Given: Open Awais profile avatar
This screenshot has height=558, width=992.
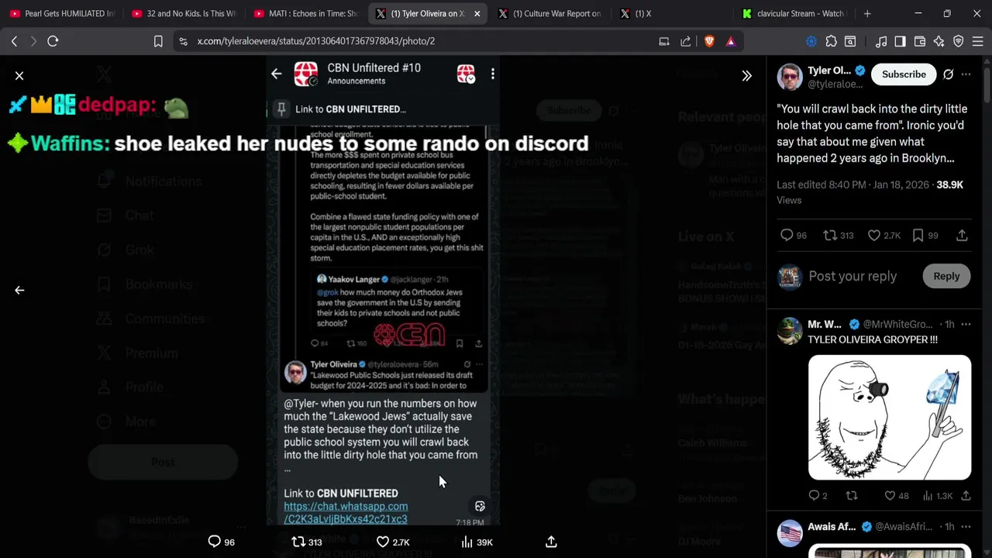Looking at the screenshot, I should (x=790, y=532).
